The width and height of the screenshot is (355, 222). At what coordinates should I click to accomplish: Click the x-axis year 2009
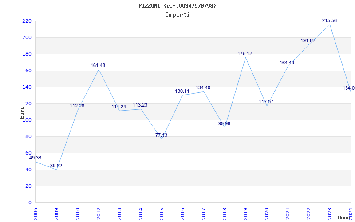click(57, 214)
